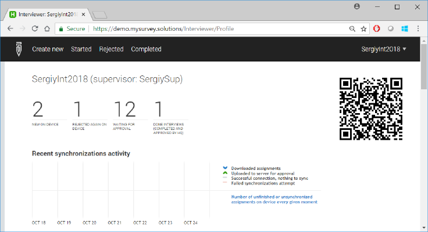The image size is (428, 232).
Task: Open a new browser tab
Action: [x=99, y=14]
